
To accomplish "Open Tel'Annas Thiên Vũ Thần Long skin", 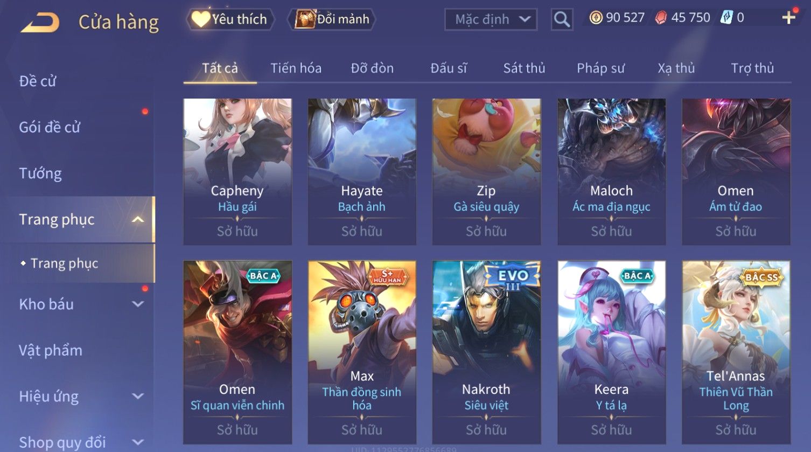I will click(x=736, y=352).
